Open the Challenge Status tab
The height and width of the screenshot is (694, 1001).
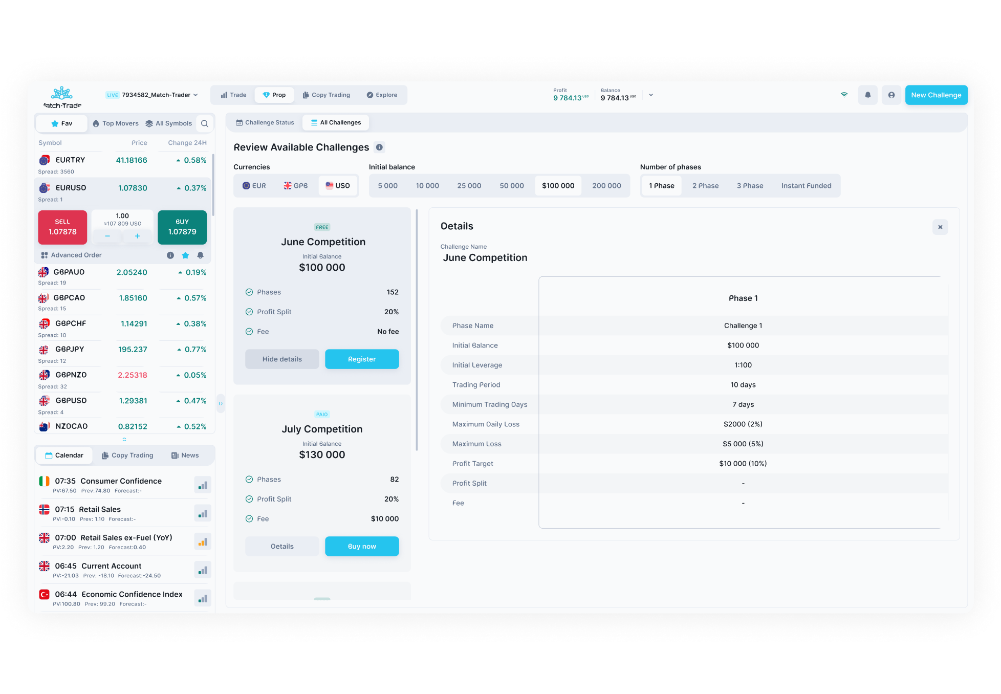tap(265, 123)
